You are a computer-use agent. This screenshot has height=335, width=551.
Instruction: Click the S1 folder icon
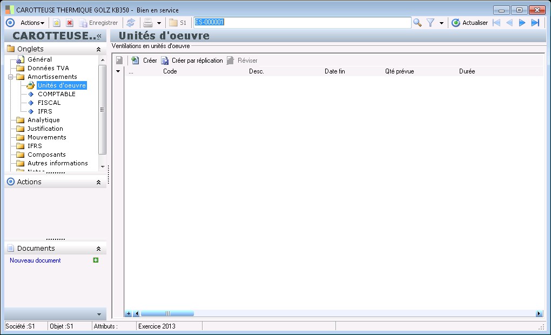pyautogui.click(x=173, y=23)
